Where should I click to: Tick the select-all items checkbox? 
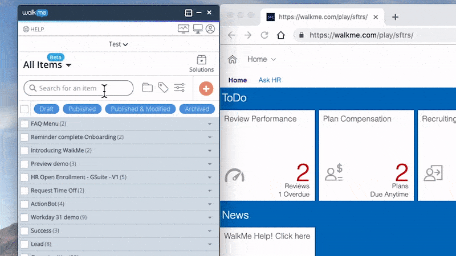tap(25, 109)
